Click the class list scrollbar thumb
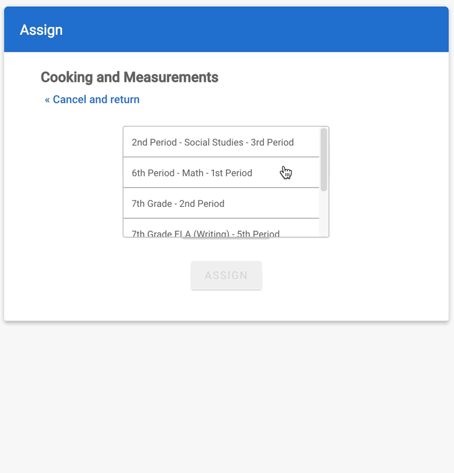Screen dimensions: 454x473 324,160
